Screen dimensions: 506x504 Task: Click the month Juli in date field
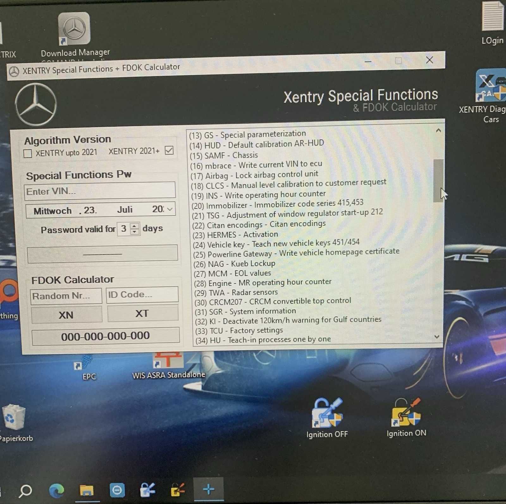point(125,209)
